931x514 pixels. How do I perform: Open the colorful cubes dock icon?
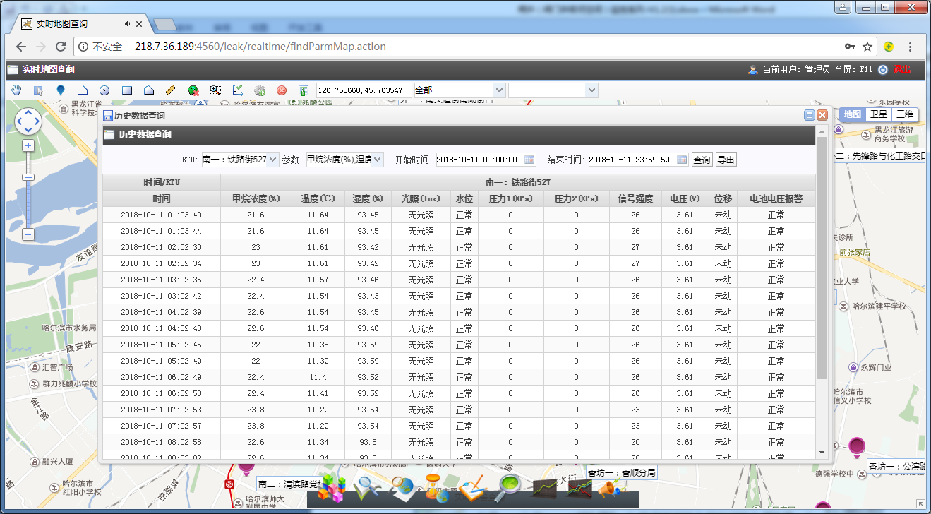point(331,488)
